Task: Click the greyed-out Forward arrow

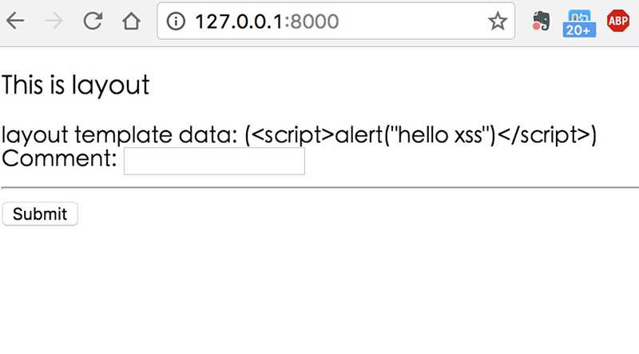Action: (x=54, y=22)
